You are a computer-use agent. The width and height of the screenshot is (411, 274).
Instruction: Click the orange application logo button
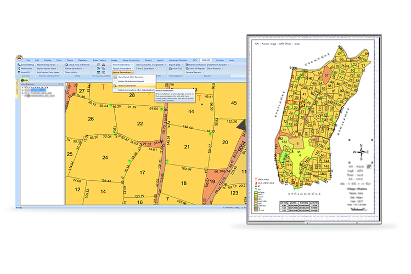(x=19, y=58)
